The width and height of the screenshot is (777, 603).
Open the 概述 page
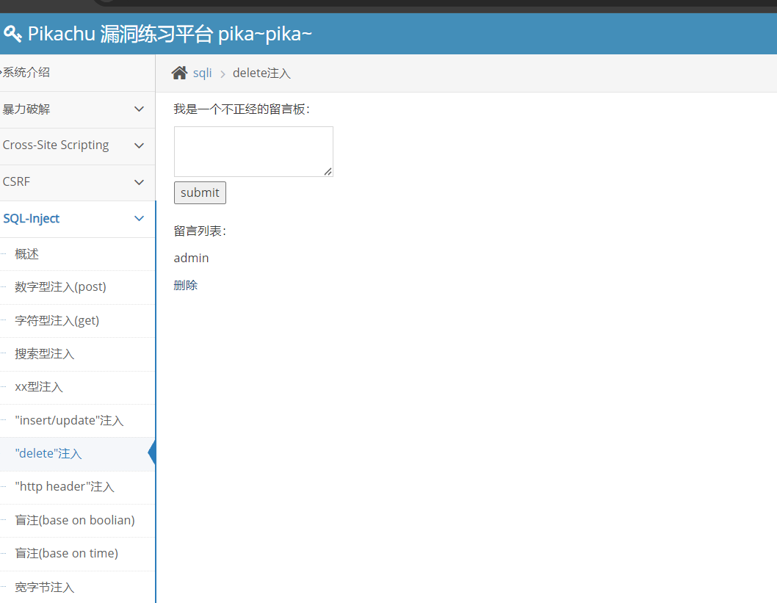tap(27, 254)
